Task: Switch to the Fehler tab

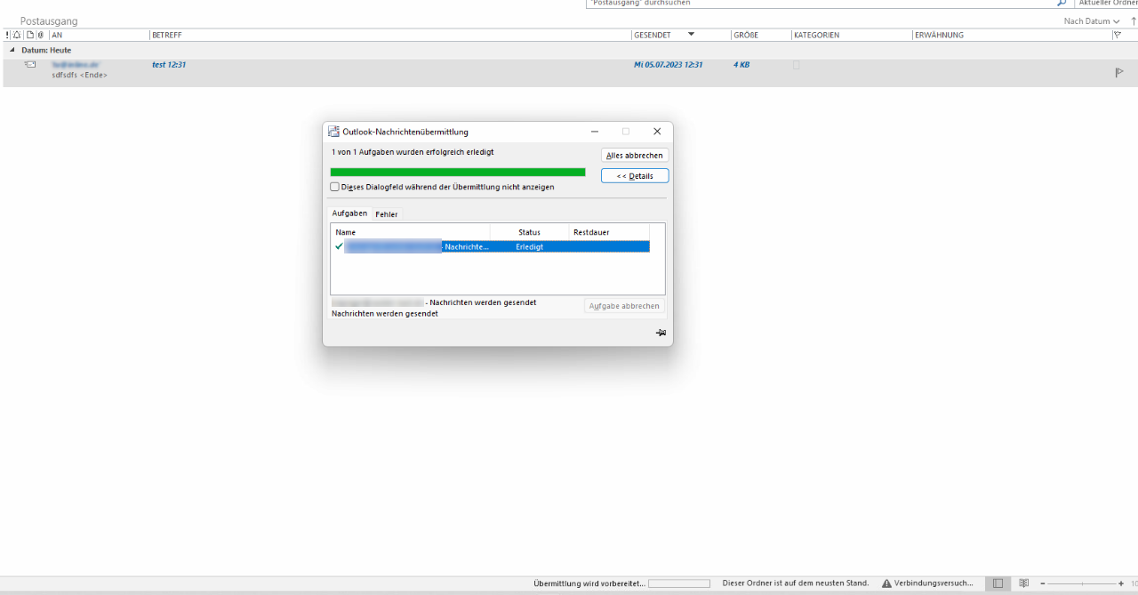Action: [386, 214]
